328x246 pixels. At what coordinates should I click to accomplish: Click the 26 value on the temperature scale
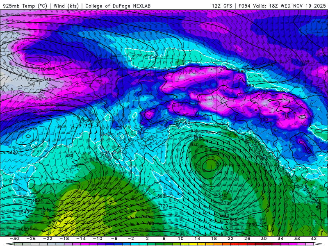(247, 239)
